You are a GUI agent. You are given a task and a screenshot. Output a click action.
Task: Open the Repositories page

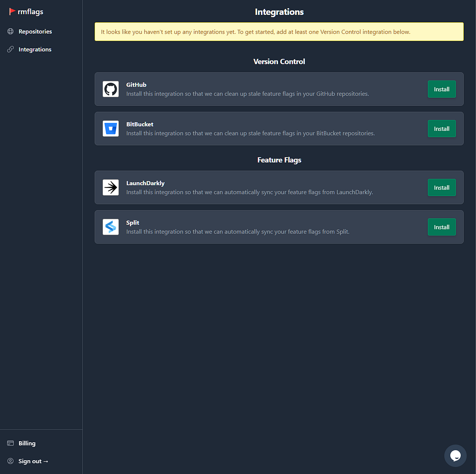[35, 31]
